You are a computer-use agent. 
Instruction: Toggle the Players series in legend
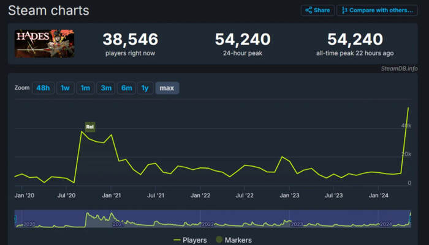pyautogui.click(x=190, y=240)
